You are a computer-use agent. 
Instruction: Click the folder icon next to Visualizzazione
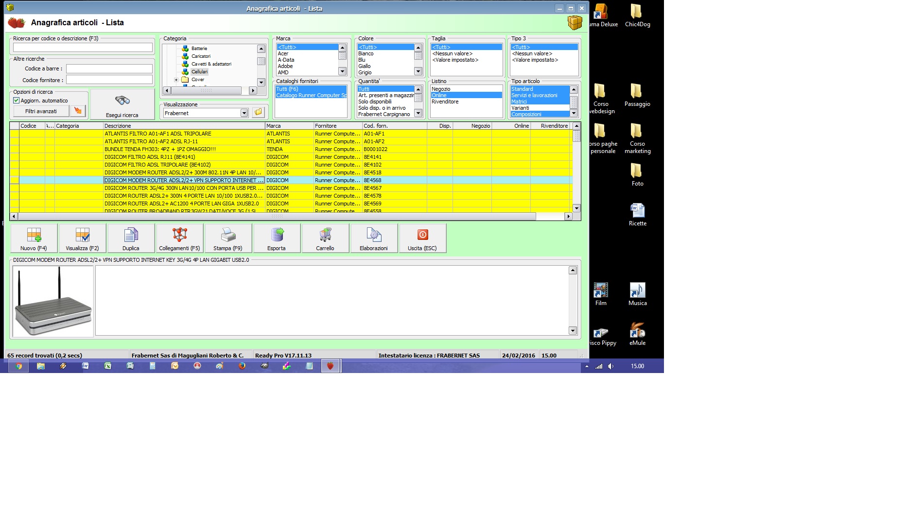tap(258, 113)
